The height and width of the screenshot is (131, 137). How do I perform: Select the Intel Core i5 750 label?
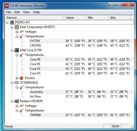[x=31, y=50]
